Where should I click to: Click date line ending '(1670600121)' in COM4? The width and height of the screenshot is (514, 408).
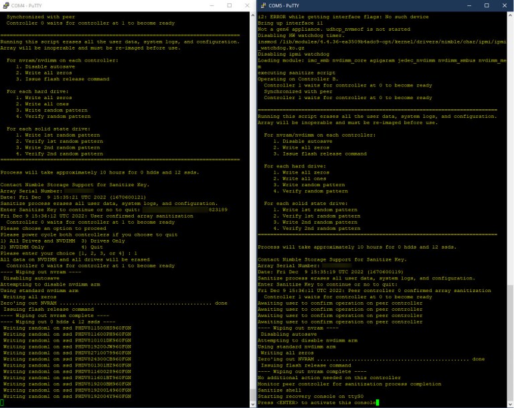(73, 197)
